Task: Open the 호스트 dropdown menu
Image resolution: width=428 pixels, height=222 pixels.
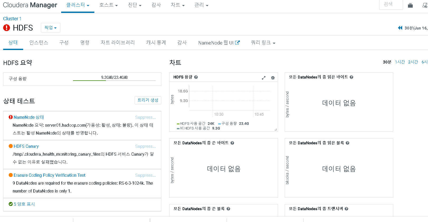Action: click(109, 5)
